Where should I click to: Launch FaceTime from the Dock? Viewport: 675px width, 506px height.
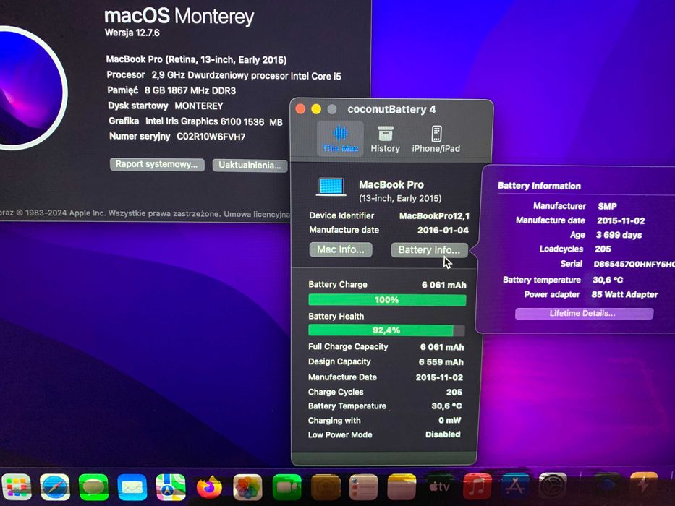pos(286,486)
